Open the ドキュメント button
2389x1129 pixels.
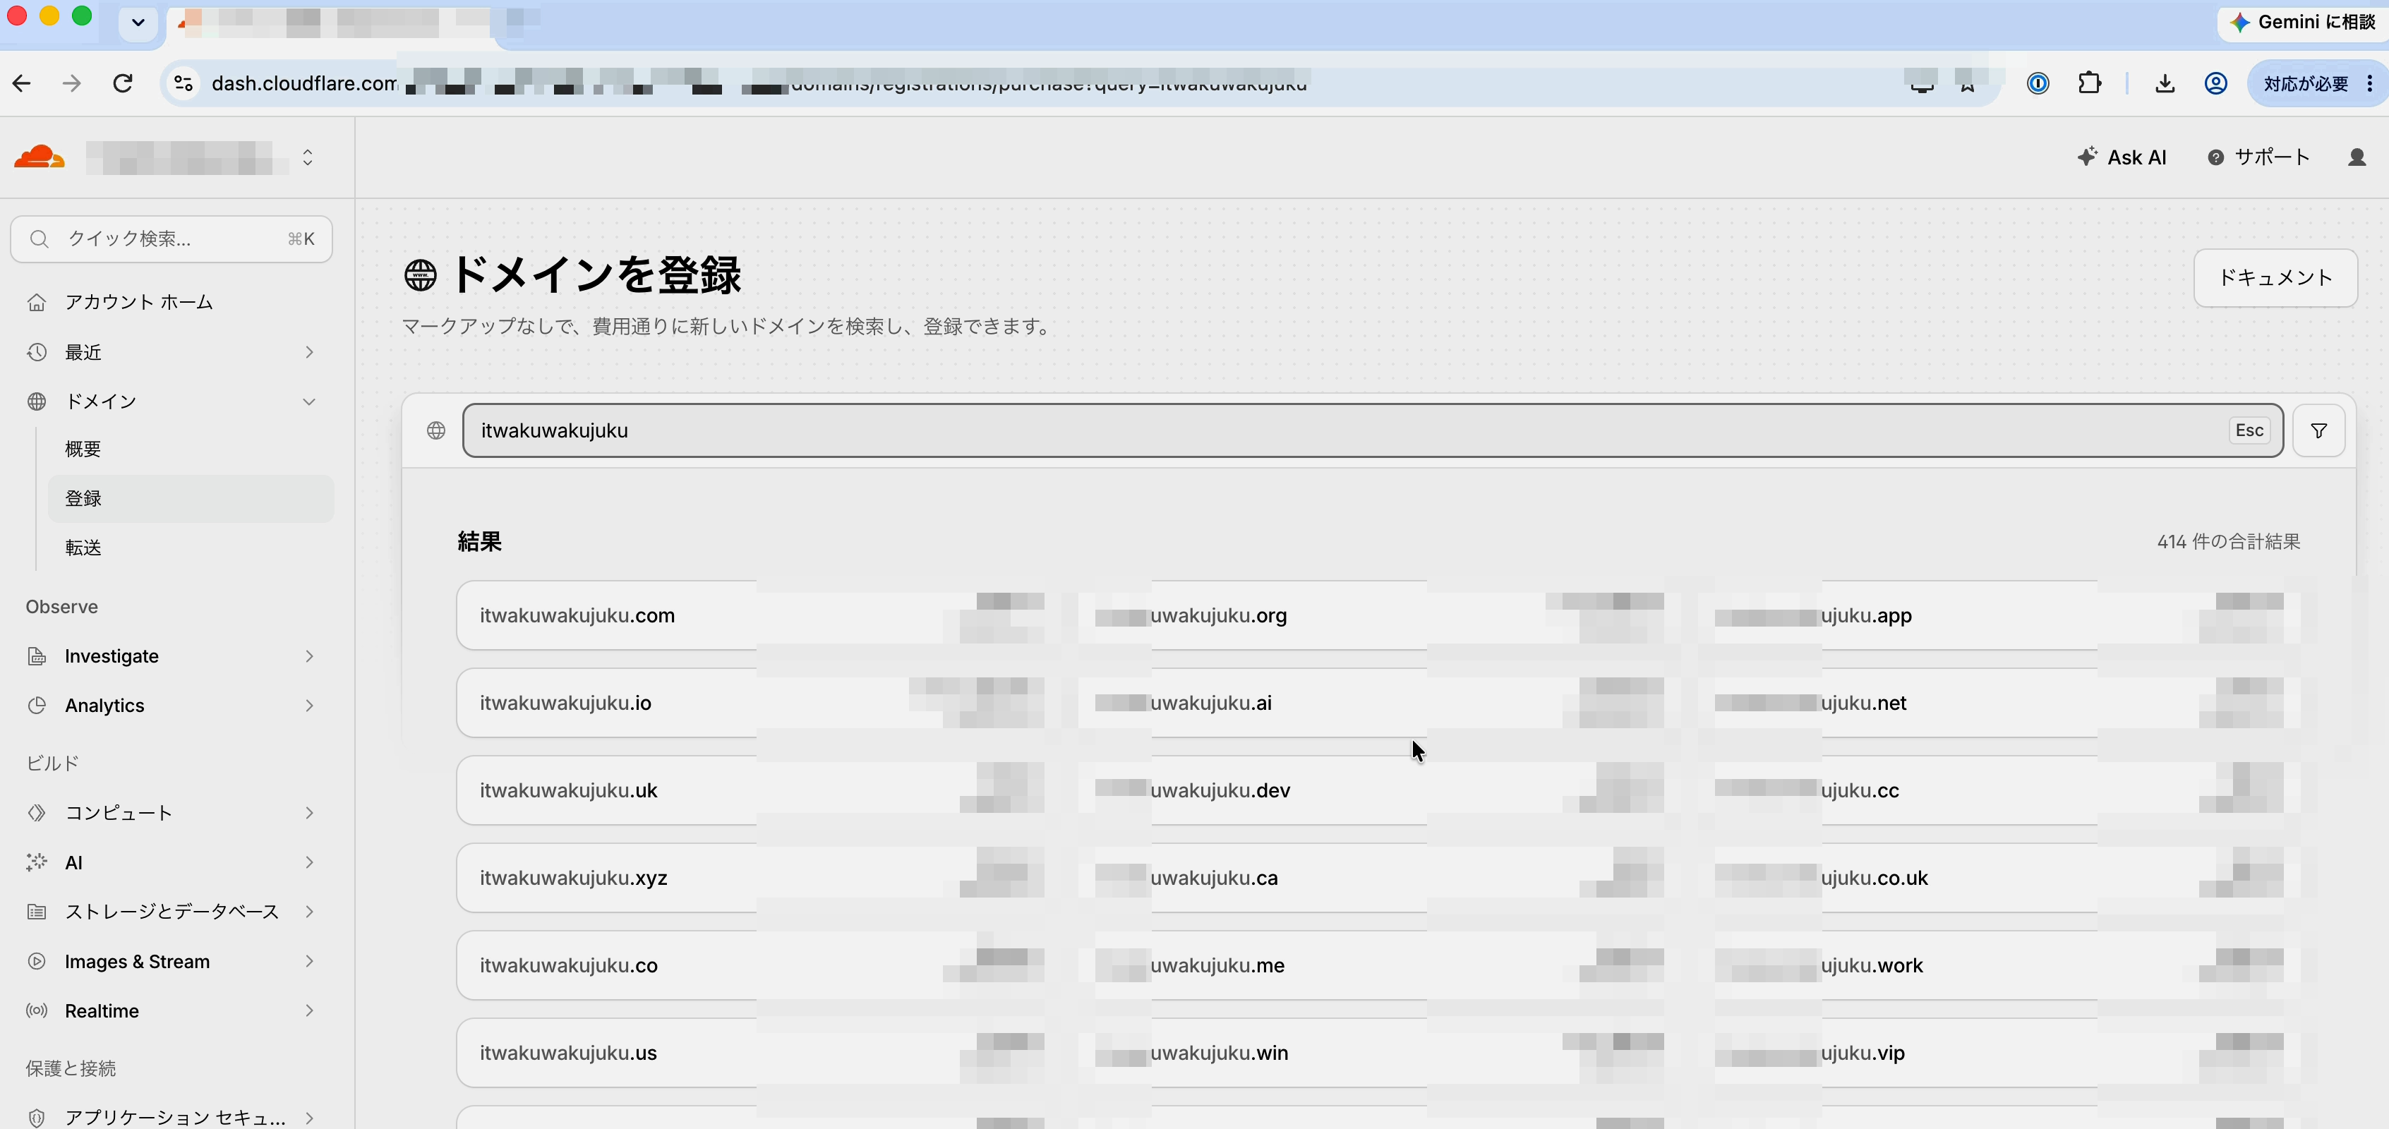[2275, 278]
